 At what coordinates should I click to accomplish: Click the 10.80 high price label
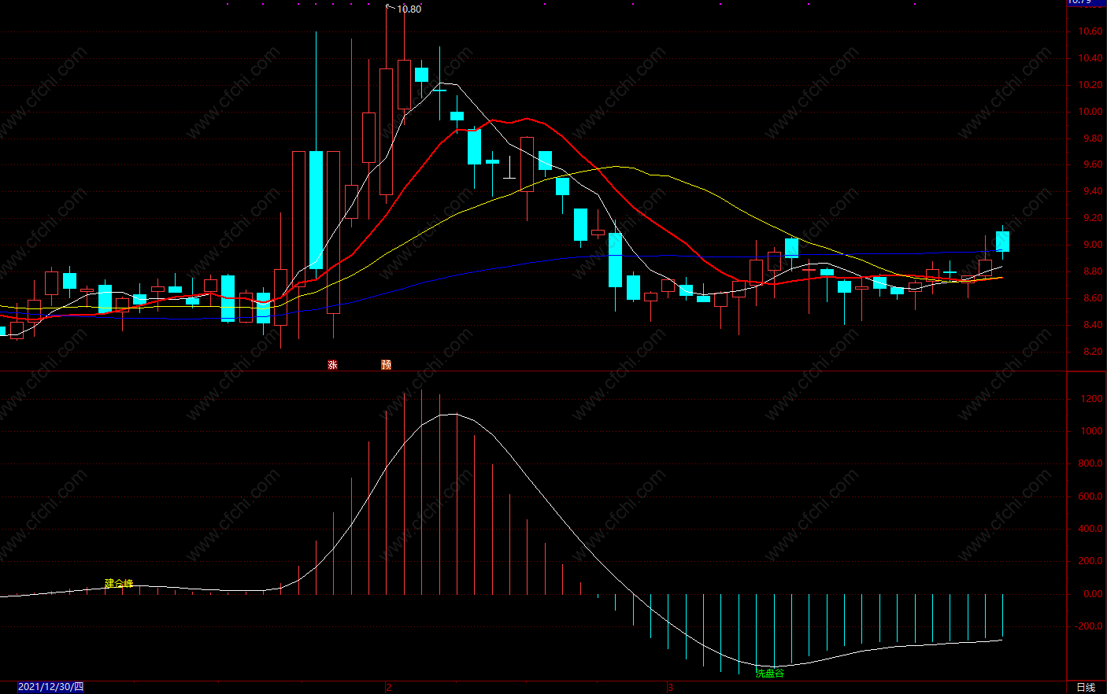click(409, 9)
